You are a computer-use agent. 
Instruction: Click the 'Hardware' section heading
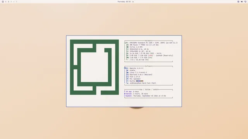pos(148,41)
